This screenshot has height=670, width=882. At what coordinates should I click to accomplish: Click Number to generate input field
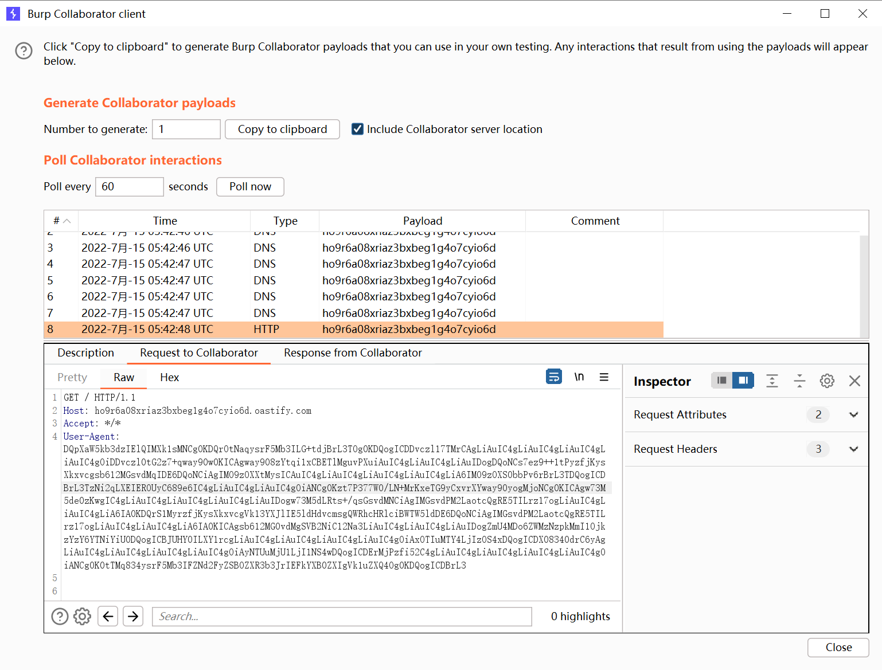pos(186,129)
